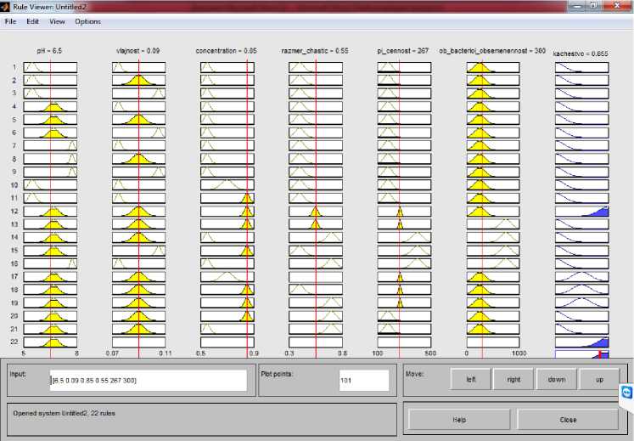Click the red vlajnost input line in the rule 1 plot

click(139, 67)
